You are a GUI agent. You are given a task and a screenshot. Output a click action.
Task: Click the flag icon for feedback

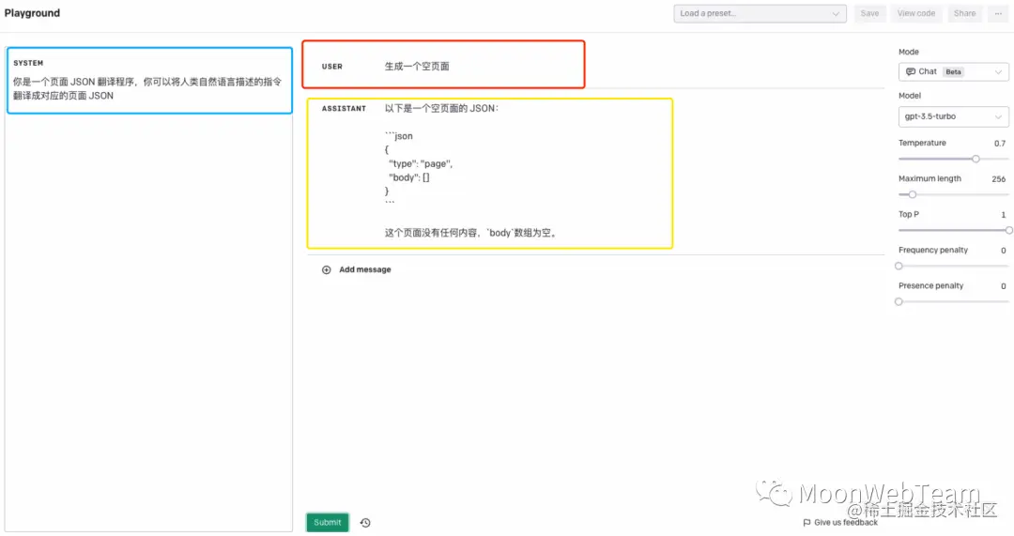click(807, 523)
